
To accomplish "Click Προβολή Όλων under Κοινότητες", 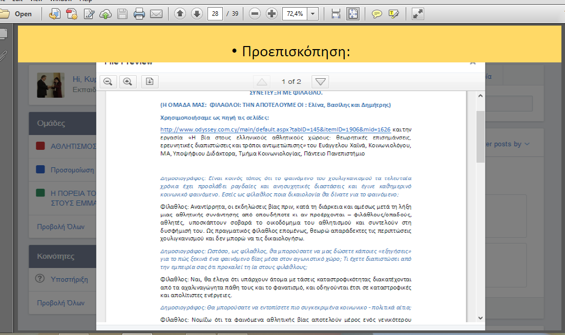I will tap(60, 303).
